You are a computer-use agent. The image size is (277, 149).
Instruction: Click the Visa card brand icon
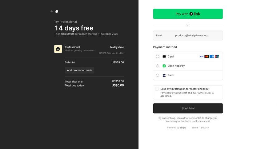click(201, 57)
